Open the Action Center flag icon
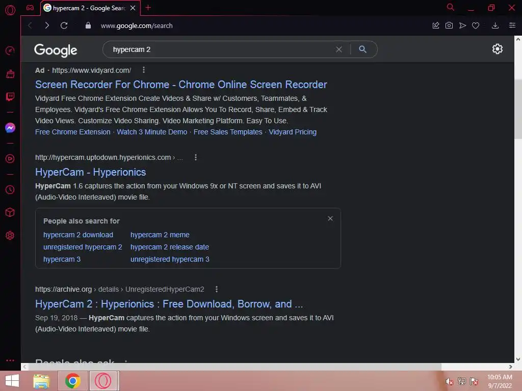This screenshot has width=522, height=391. (474, 381)
